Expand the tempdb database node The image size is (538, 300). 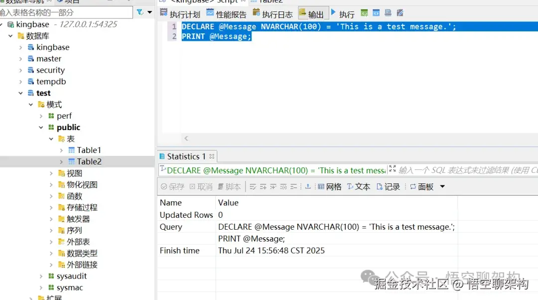tap(20, 82)
